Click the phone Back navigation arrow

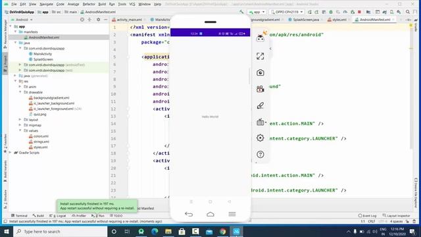click(x=189, y=214)
